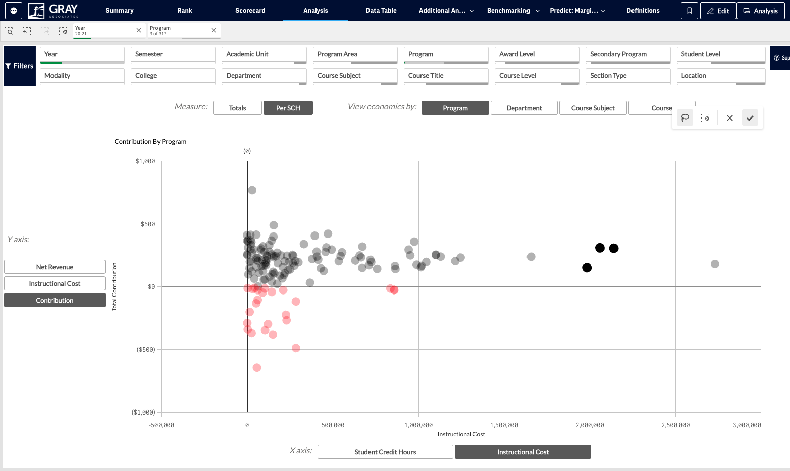Viewport: 790px width, 471px height.
Task: Set X axis to Student Credit Hours
Action: pyautogui.click(x=385, y=452)
